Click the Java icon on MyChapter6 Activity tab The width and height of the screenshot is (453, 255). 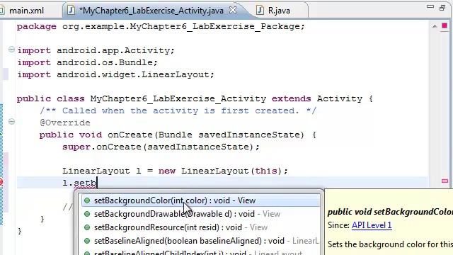point(71,11)
